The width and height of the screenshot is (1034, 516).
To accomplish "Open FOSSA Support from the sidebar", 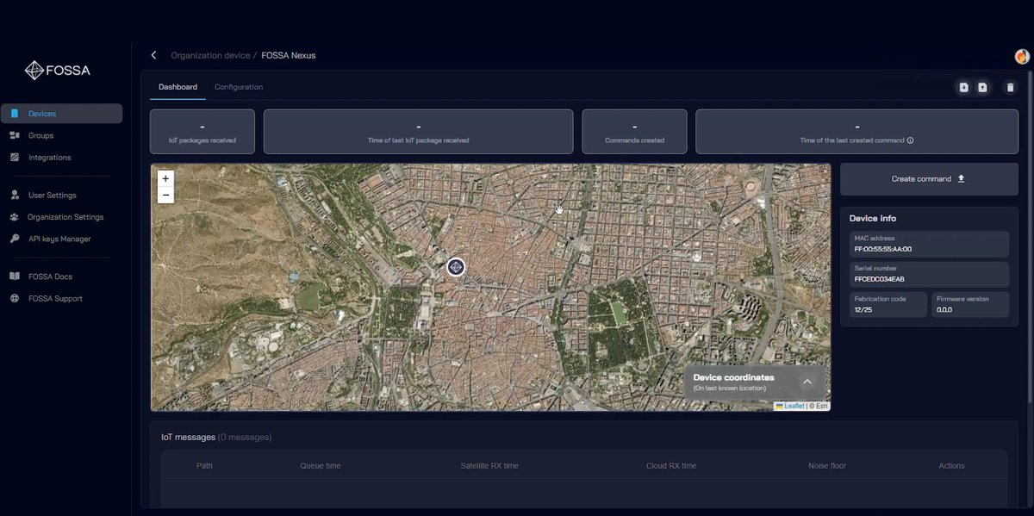I will (61, 299).
